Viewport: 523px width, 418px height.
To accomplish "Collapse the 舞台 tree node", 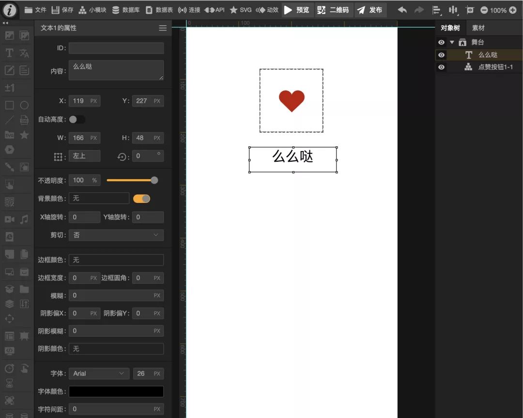I will click(452, 42).
